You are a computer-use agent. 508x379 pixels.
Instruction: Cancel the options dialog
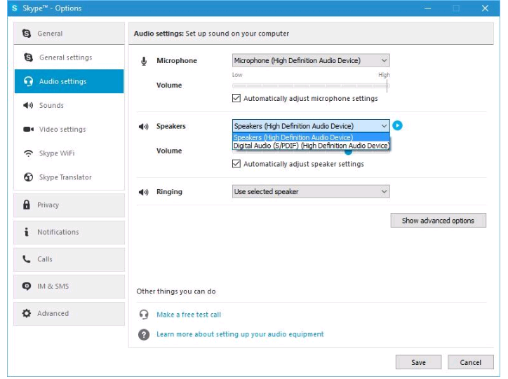471,362
